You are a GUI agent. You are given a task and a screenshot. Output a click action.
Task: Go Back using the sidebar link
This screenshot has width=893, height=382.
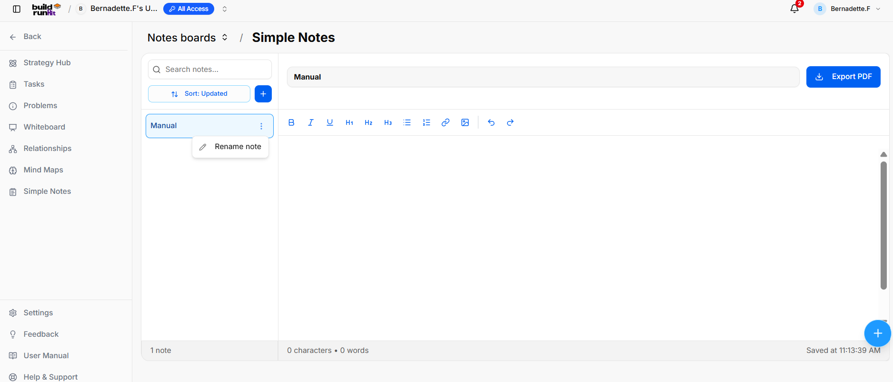(x=32, y=37)
